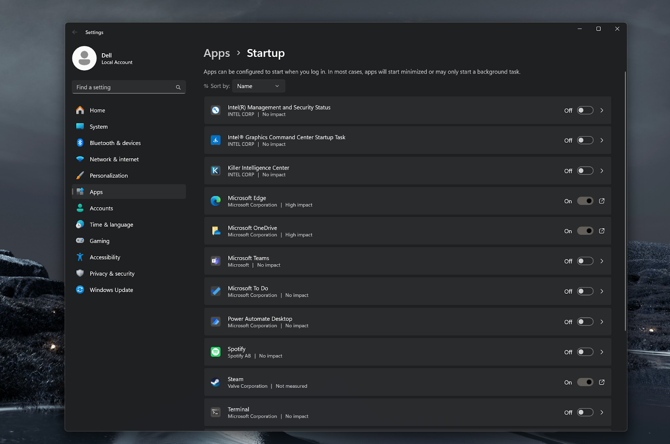Click the Terminal app icon
The height and width of the screenshot is (444, 670).
pos(216,412)
